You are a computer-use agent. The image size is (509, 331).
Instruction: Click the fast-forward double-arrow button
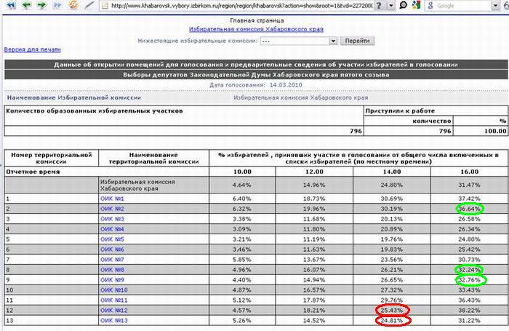click(57, 5)
